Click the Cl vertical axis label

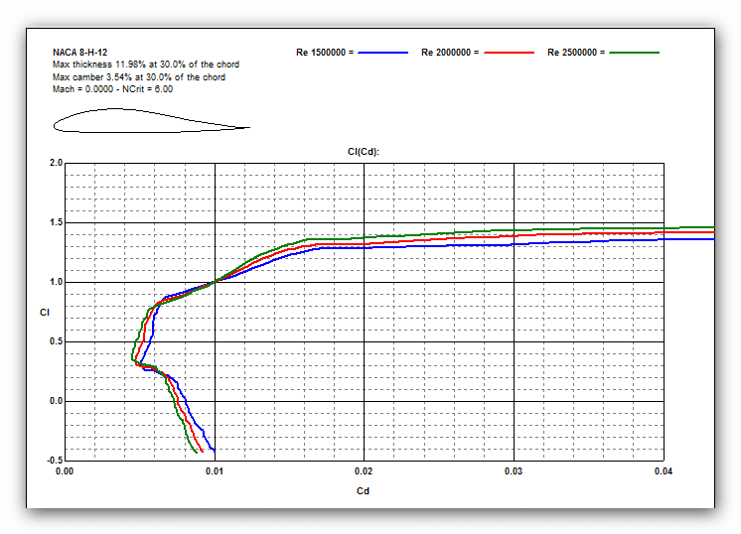(44, 313)
